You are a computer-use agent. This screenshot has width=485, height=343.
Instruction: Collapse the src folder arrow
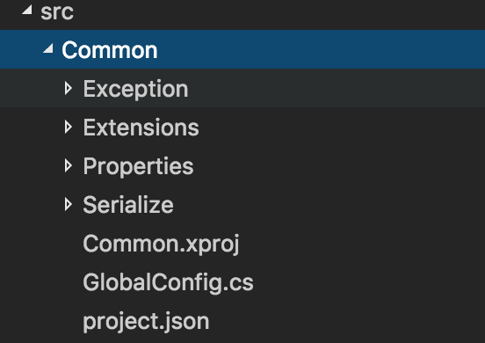pyautogui.click(x=27, y=11)
